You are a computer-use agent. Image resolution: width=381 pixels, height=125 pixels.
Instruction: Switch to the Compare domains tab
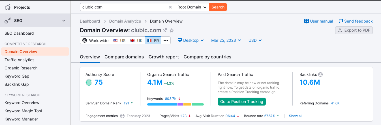pyautogui.click(x=124, y=57)
